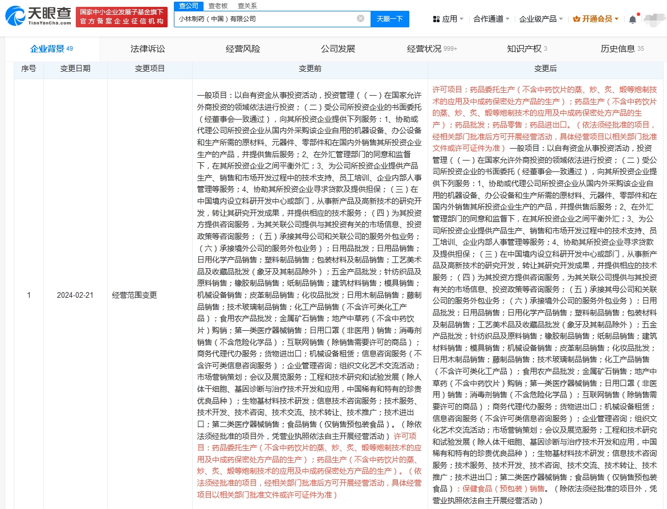Screen dimensions: 667x509
Task: Click the 变更后 column header
Action: pyautogui.click(x=546, y=68)
